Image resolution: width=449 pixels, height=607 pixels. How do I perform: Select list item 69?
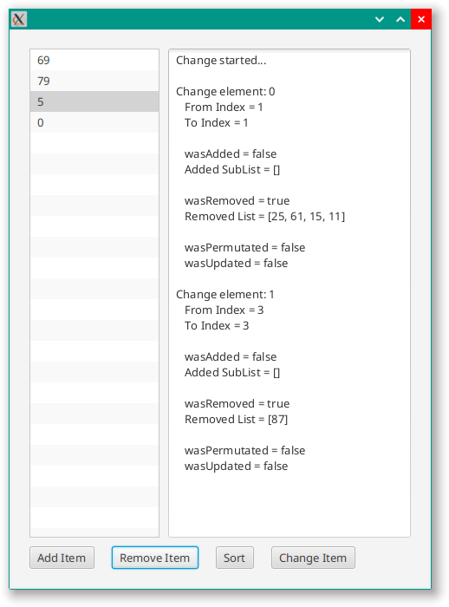coord(94,60)
